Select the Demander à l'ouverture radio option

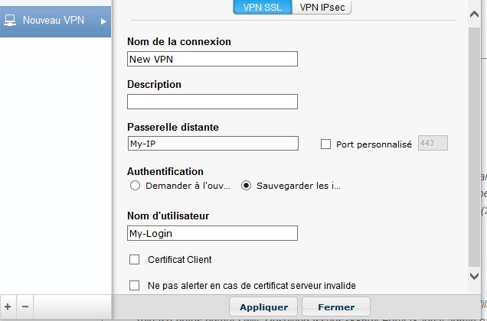coord(136,185)
